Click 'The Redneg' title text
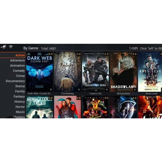The width and height of the screenshot is (162, 162). (68, 94)
